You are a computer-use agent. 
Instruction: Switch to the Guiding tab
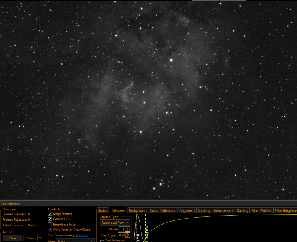[242, 210]
